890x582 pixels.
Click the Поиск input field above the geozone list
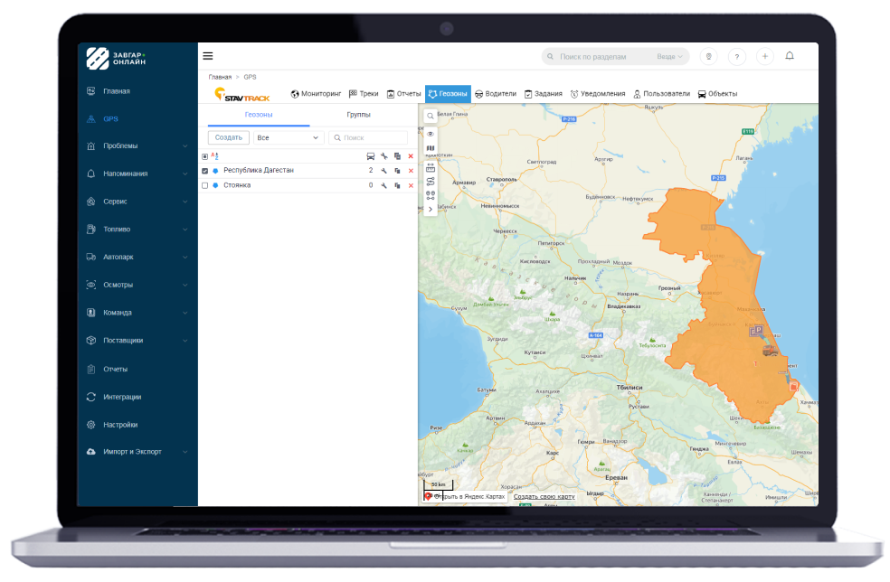pos(371,136)
